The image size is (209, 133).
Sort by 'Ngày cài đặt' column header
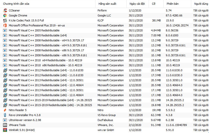click(137, 4)
